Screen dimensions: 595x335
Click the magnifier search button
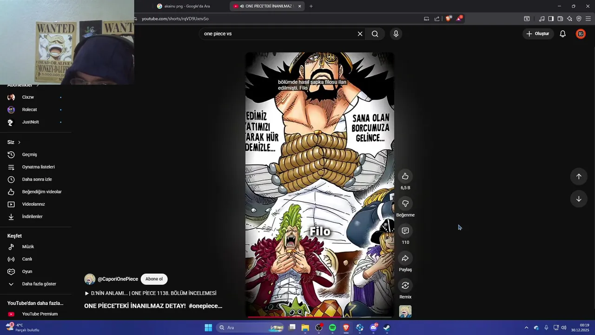375,33
